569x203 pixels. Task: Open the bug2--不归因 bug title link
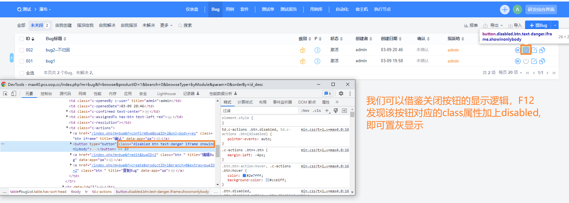coord(58,50)
